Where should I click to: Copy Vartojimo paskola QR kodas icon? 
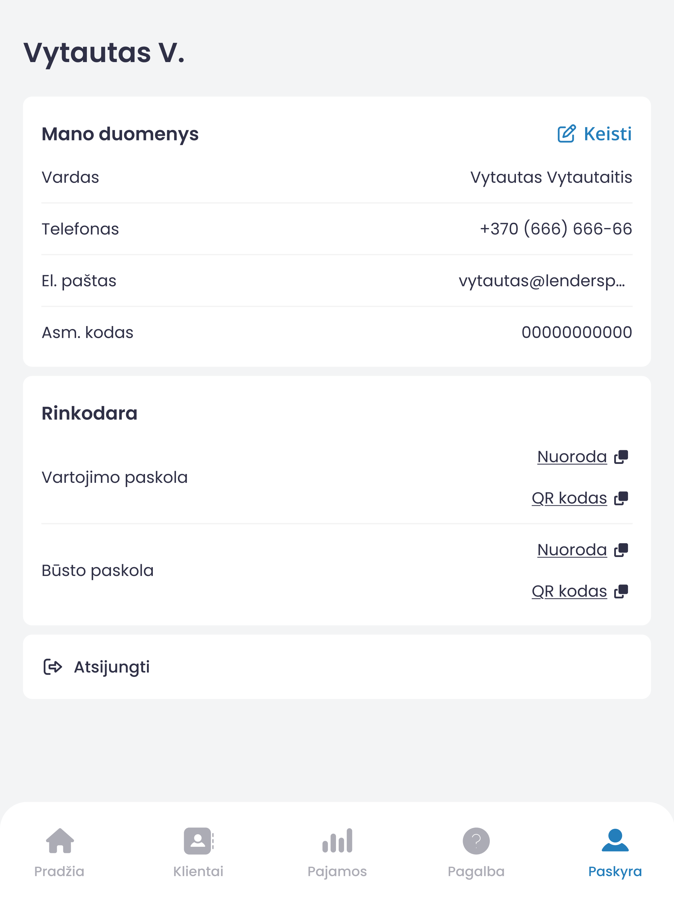(621, 498)
